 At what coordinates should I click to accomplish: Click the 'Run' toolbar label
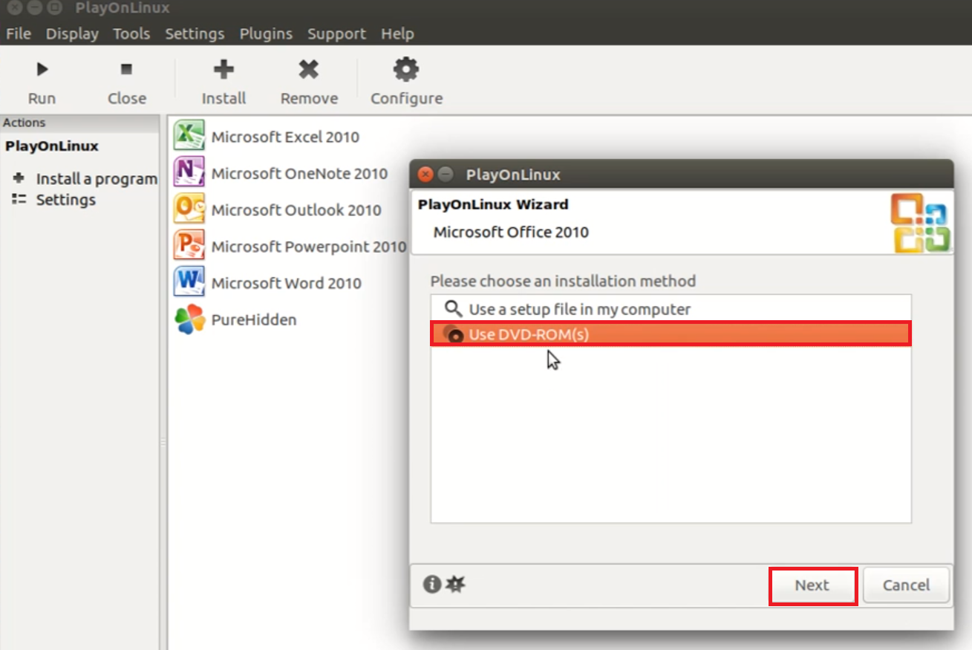pos(42,98)
